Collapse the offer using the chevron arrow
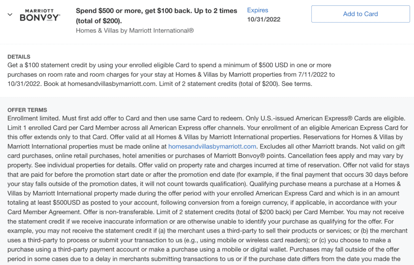The width and height of the screenshot is (414, 265). [x=10, y=15]
